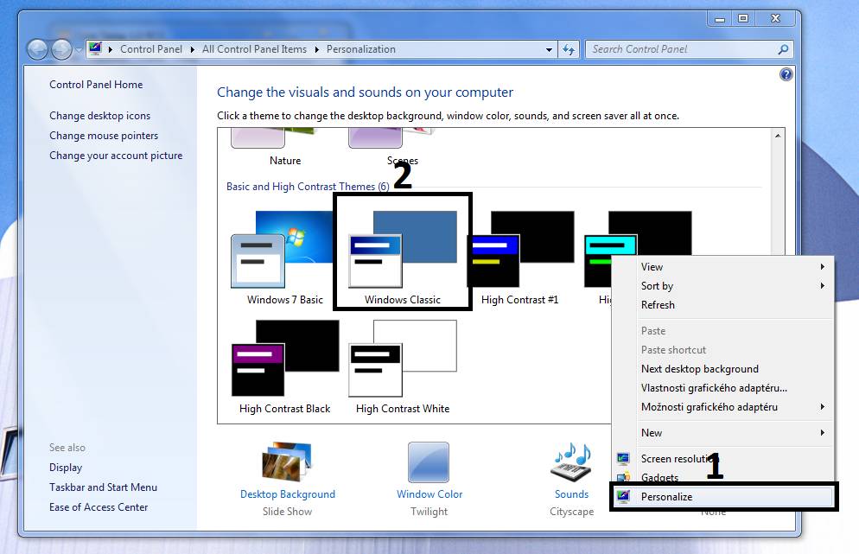Open Change desktop icons link

[x=99, y=116]
